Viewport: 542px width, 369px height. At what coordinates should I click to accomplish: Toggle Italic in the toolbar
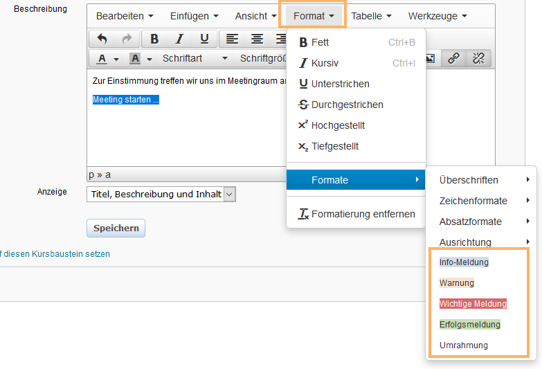179,39
